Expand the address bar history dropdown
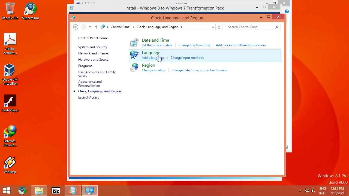Viewport: 349px width, 196px height. [213, 27]
